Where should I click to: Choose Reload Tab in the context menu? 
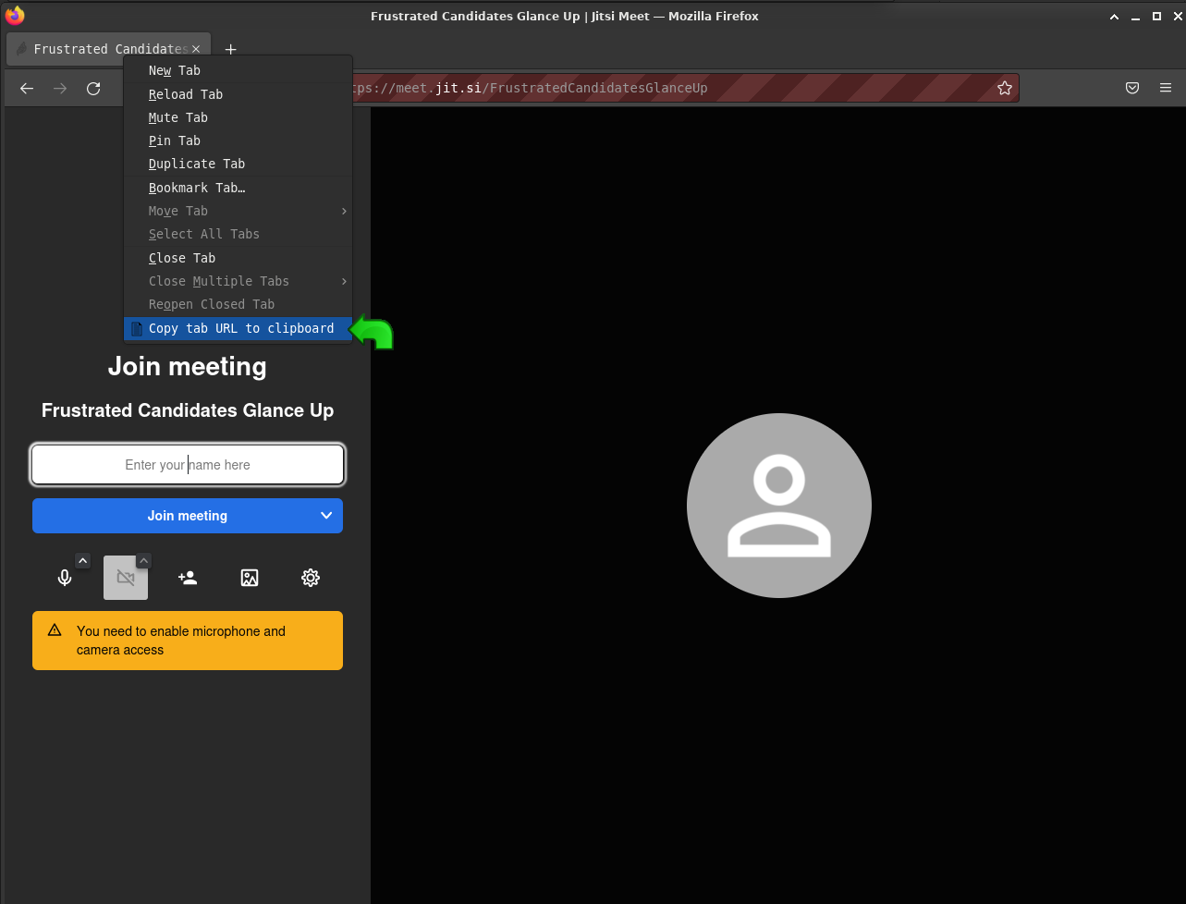click(x=238, y=94)
